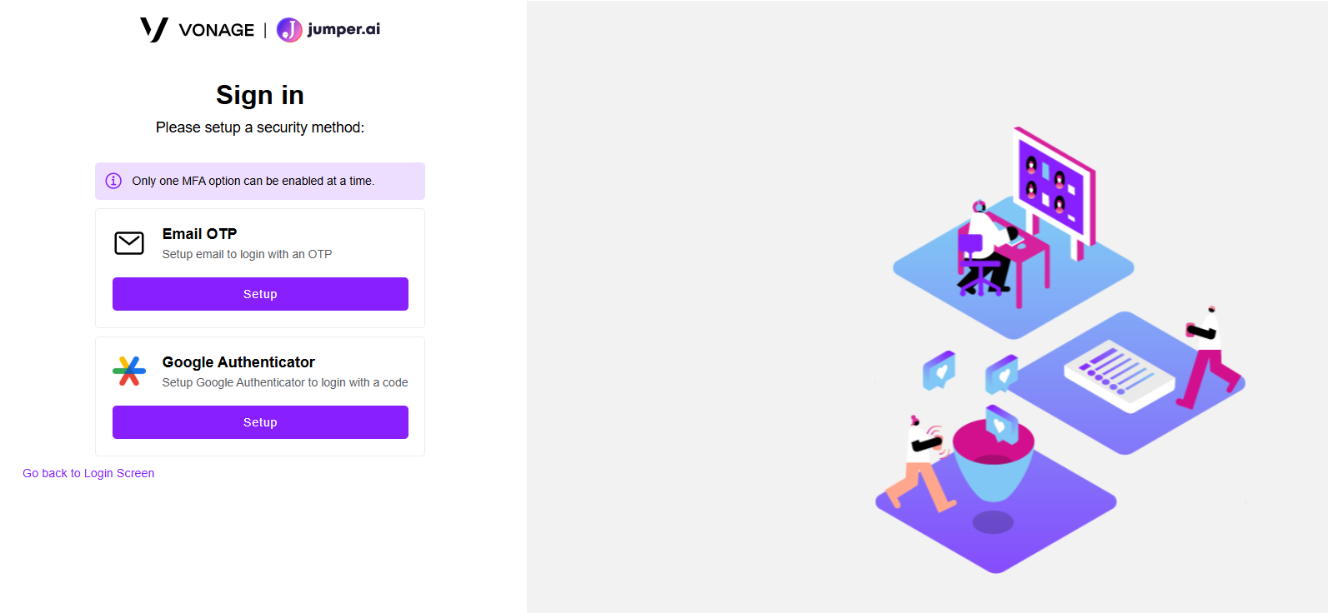Click the blue funnel illustration
The width and height of the screenshot is (1328, 613).
click(993, 458)
